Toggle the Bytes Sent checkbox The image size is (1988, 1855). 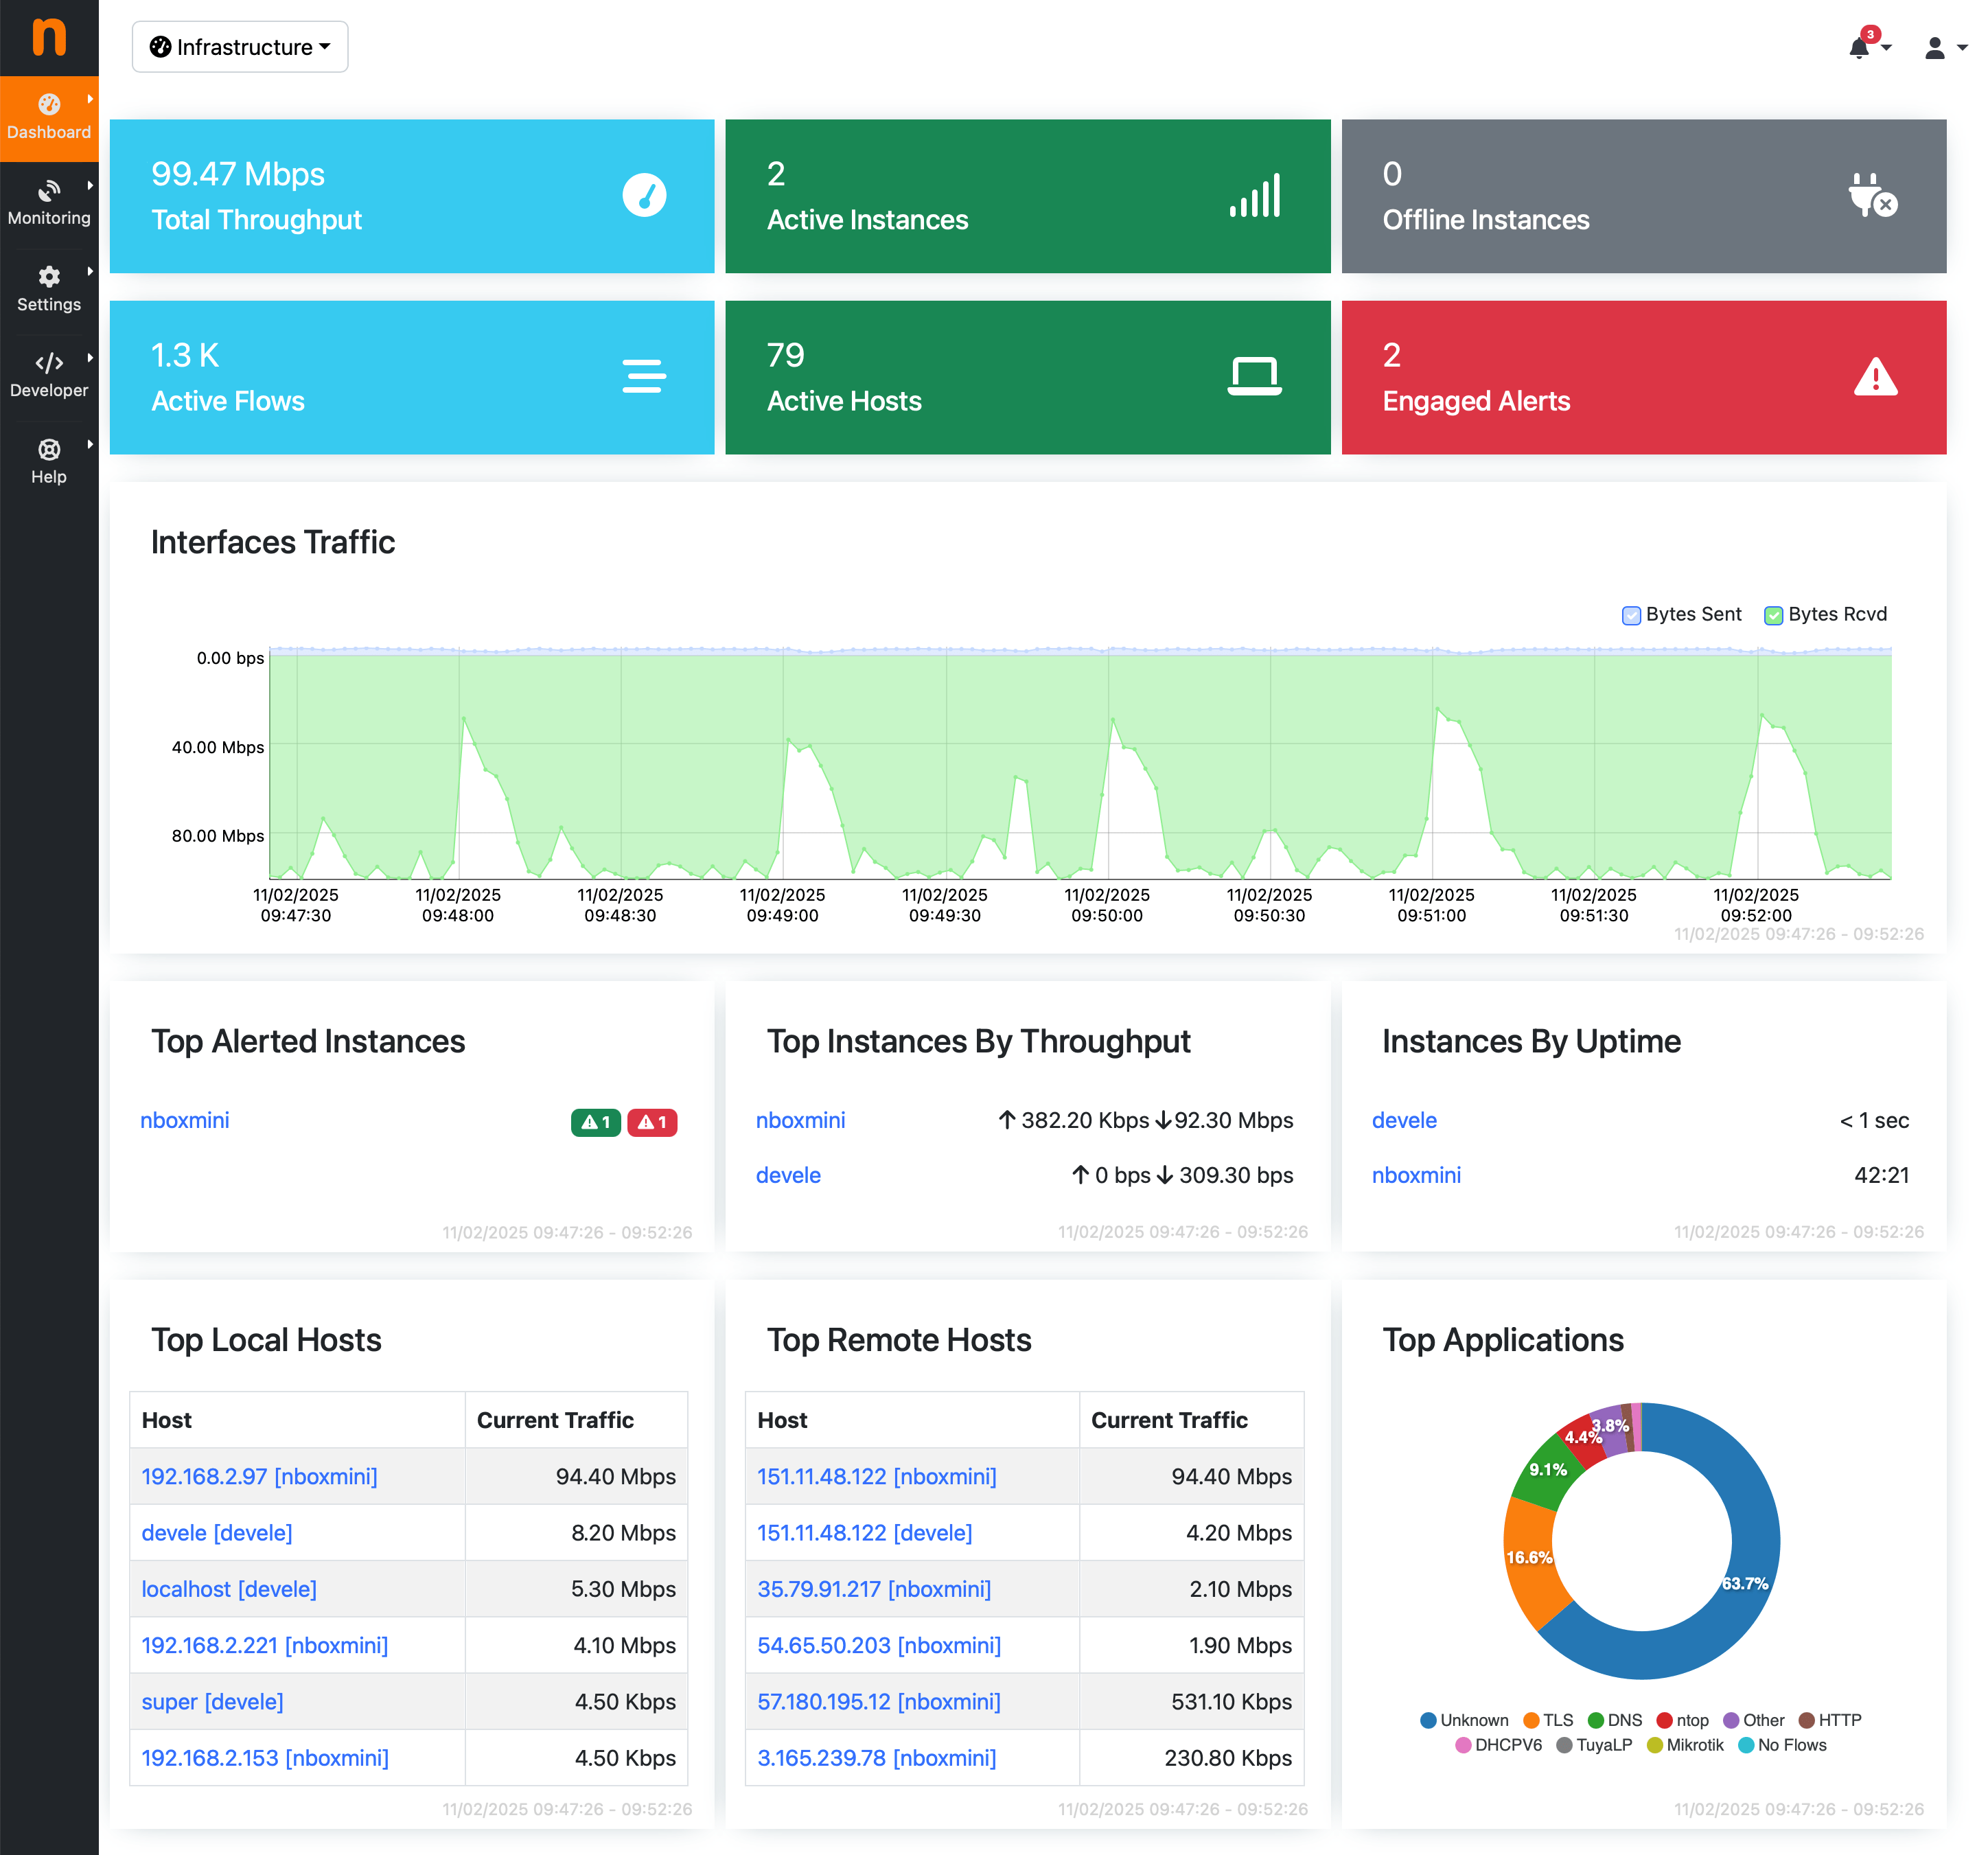click(x=1631, y=615)
